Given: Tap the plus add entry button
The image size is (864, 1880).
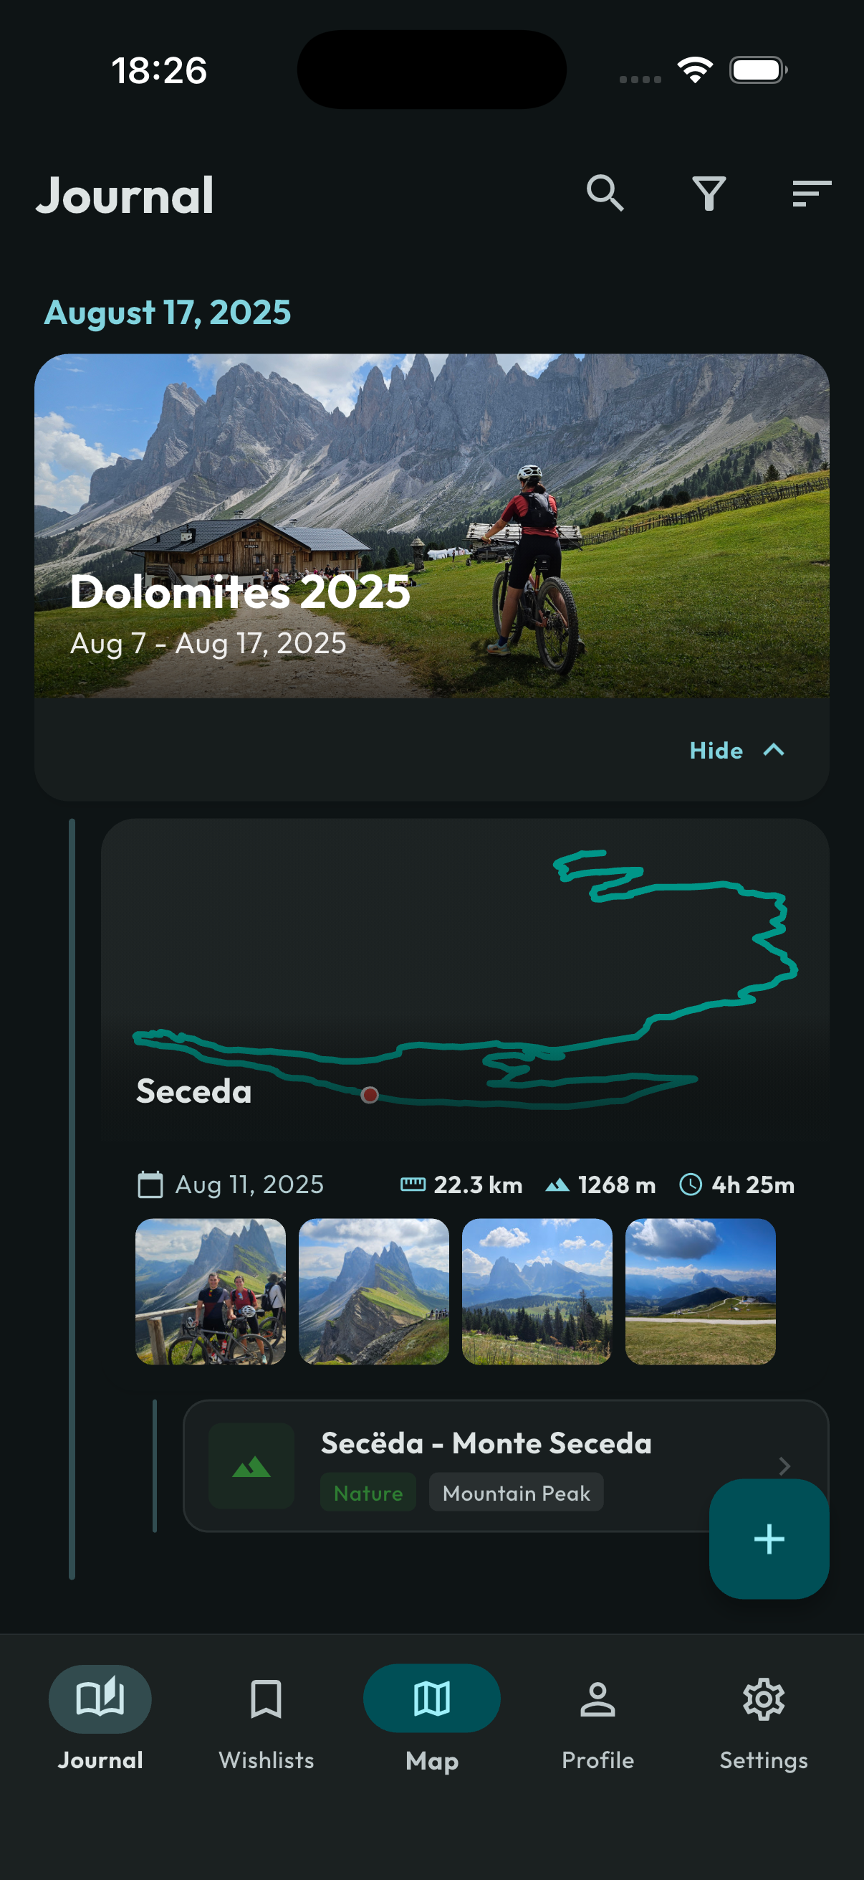Looking at the screenshot, I should click(x=769, y=1539).
